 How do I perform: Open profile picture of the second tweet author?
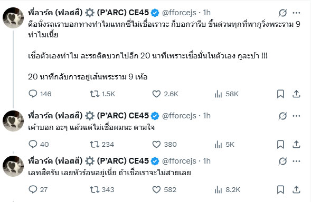click(13, 121)
